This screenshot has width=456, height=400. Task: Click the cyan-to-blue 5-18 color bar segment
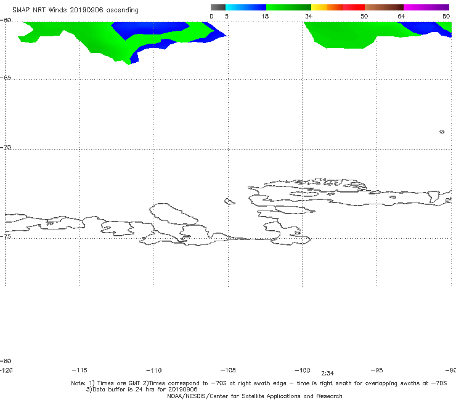(x=246, y=7)
